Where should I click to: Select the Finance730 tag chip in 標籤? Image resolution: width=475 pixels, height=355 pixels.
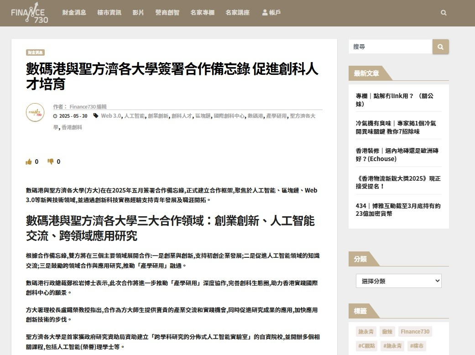[415, 332]
